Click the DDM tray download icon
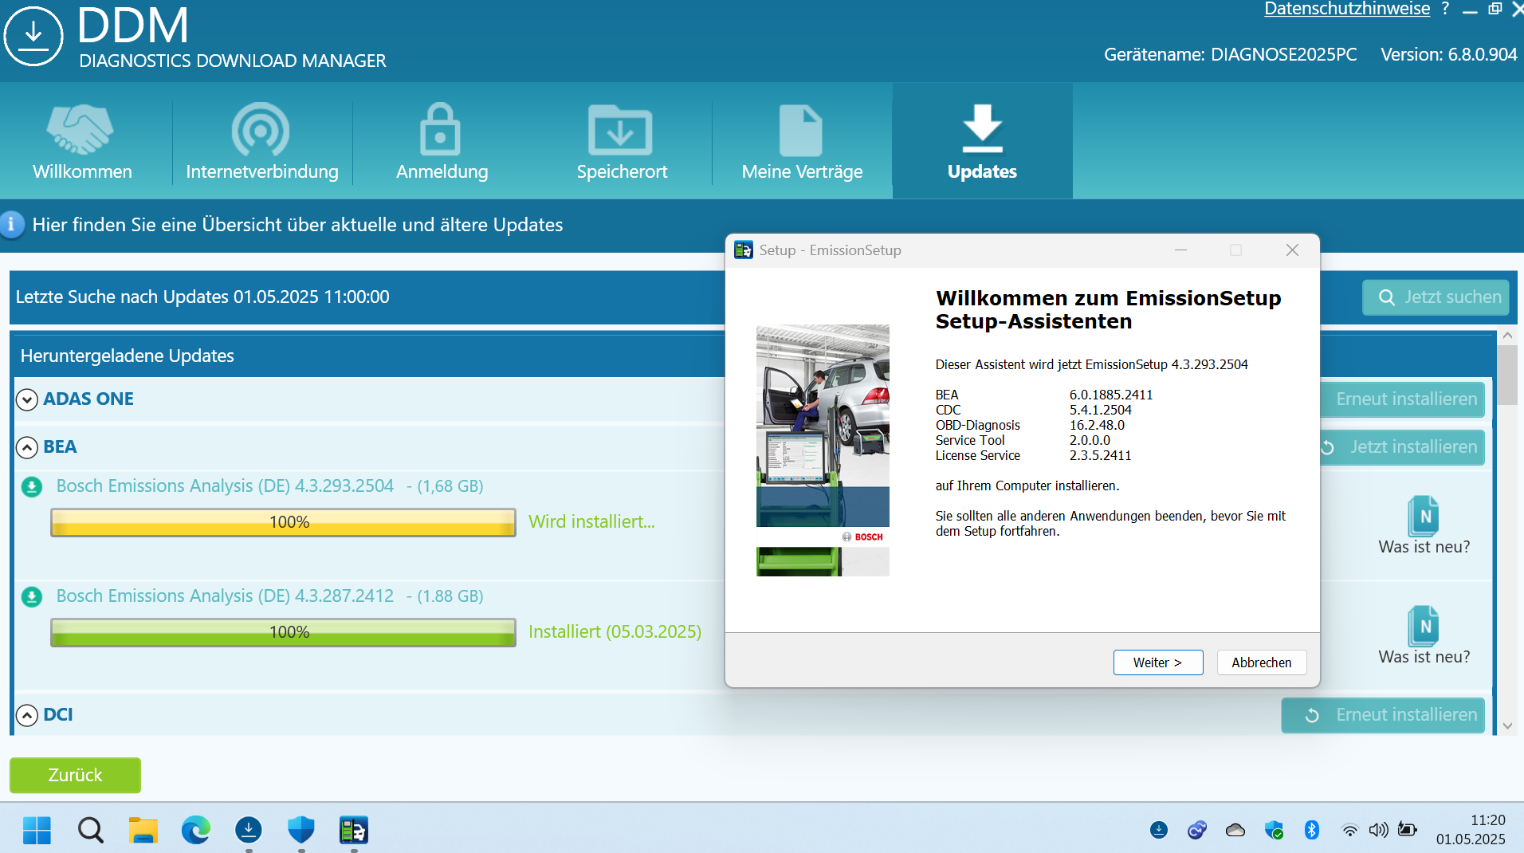Viewport: 1524px width, 853px height. pyautogui.click(x=1159, y=830)
